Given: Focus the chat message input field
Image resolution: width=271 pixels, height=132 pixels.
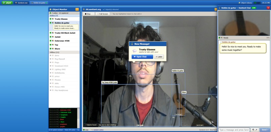Looking at the screenshot, I should click(234, 130).
